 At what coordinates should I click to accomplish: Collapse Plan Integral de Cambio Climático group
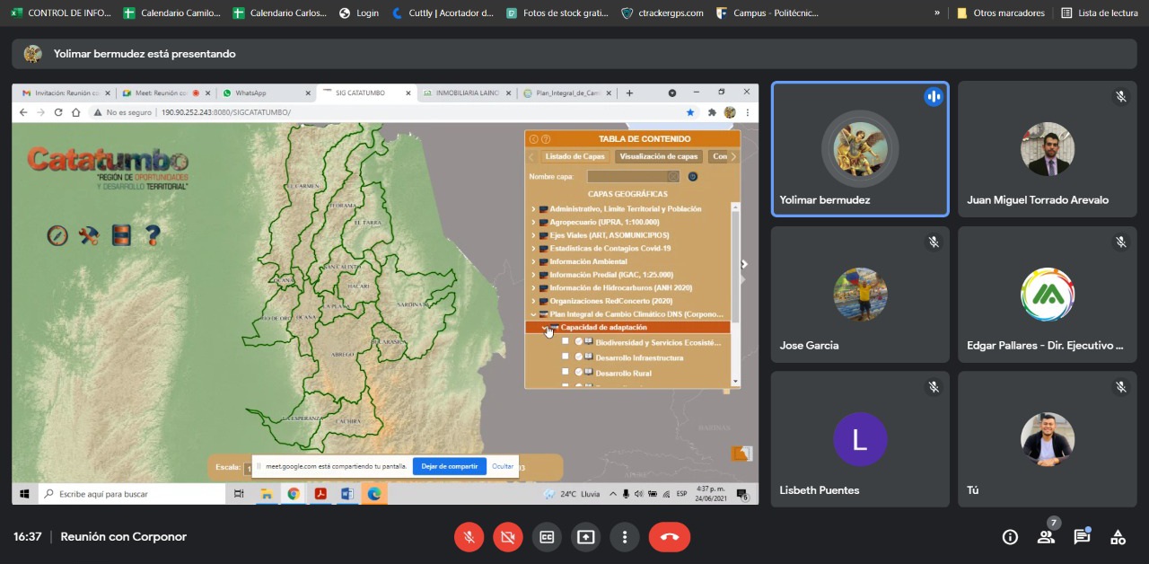[x=533, y=314]
